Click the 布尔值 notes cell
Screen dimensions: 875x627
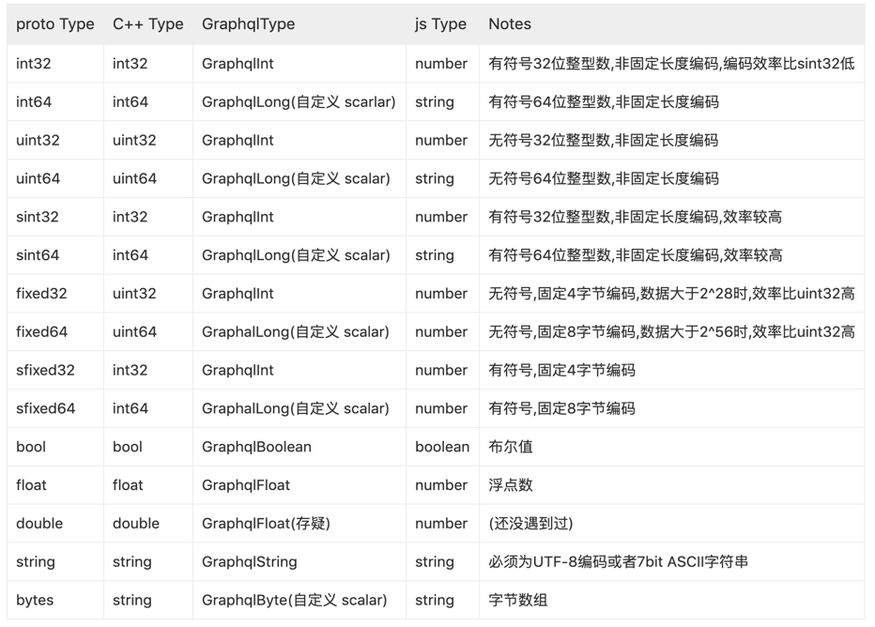click(672, 447)
